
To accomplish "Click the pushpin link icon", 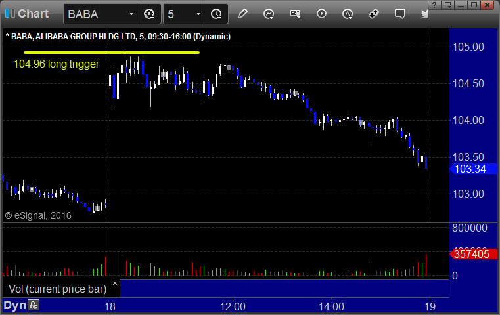I will (373, 14).
